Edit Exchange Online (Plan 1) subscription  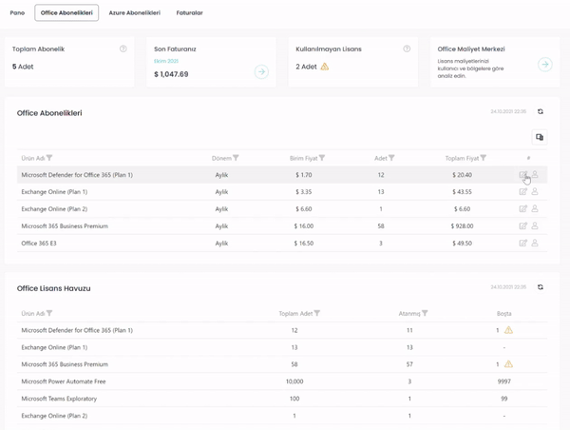coord(523,192)
